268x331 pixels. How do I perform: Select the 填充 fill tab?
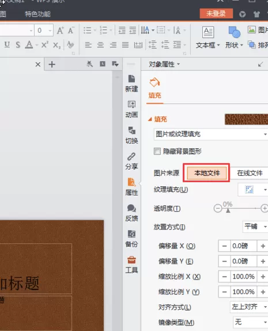(154, 89)
